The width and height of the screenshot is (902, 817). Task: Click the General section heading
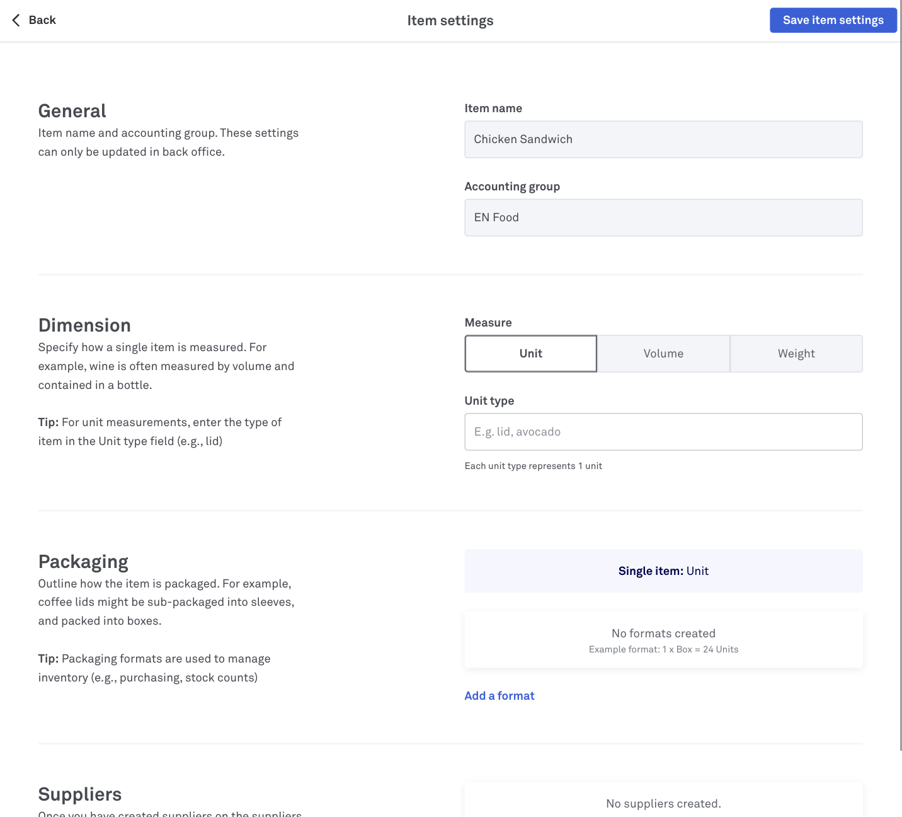72,111
